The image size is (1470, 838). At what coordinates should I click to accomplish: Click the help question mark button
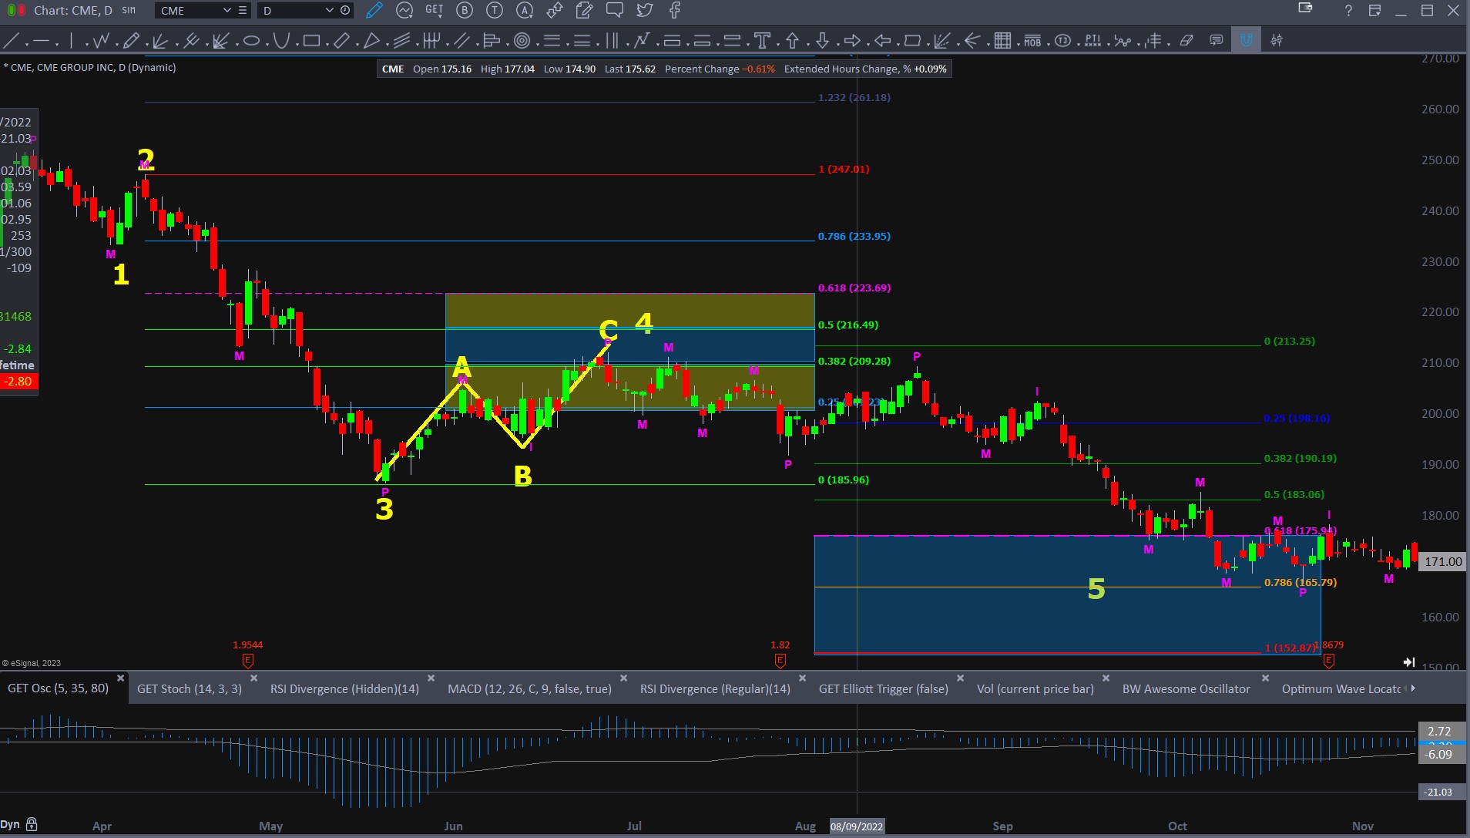pyautogui.click(x=1347, y=10)
